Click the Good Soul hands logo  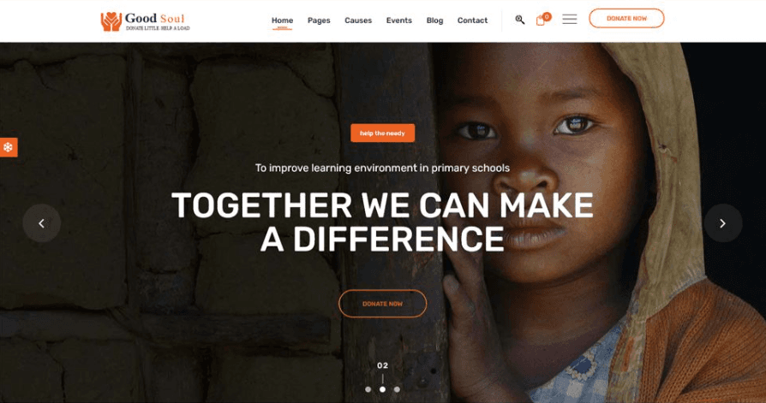[x=111, y=21]
